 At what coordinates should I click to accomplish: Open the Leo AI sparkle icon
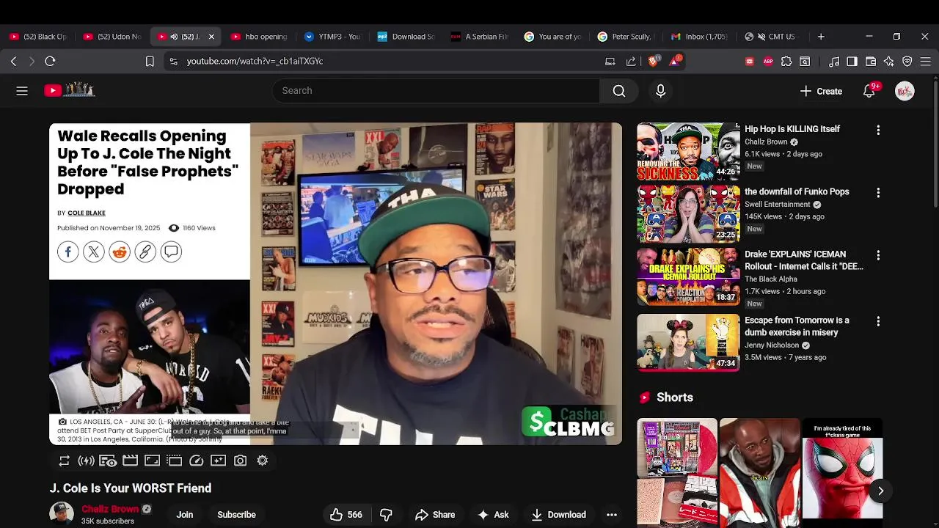point(889,62)
